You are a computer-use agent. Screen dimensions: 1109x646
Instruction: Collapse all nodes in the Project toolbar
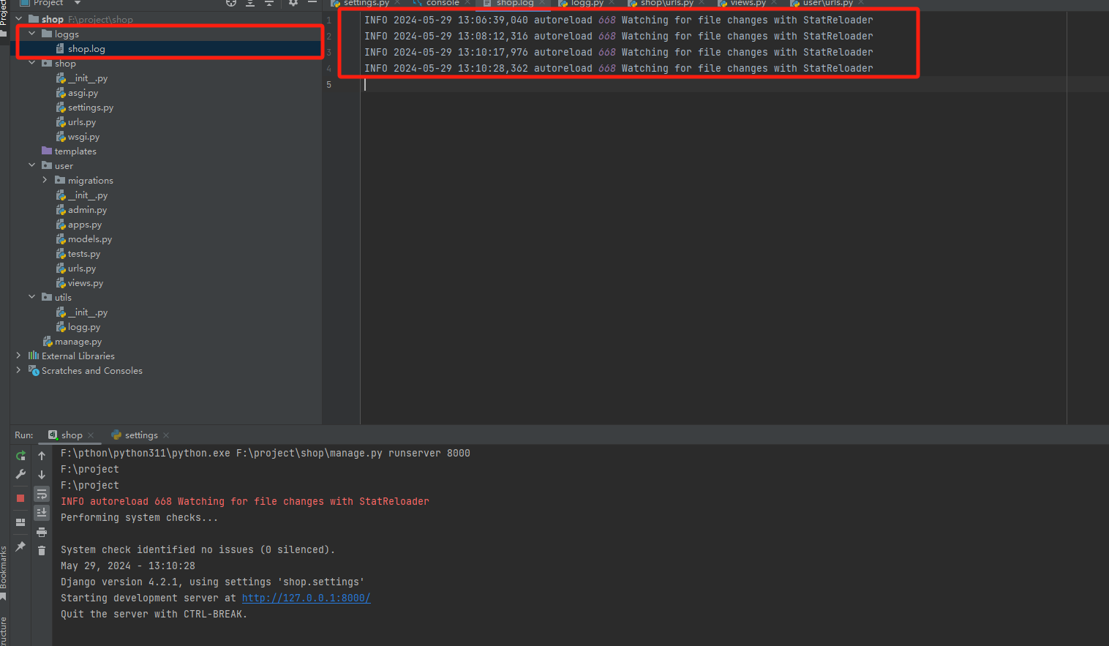coord(269,3)
